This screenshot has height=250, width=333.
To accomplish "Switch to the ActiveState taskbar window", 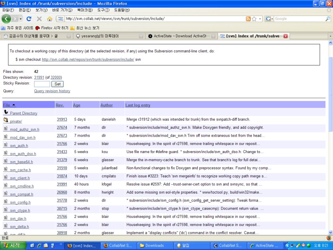I will tap(265, 245).
